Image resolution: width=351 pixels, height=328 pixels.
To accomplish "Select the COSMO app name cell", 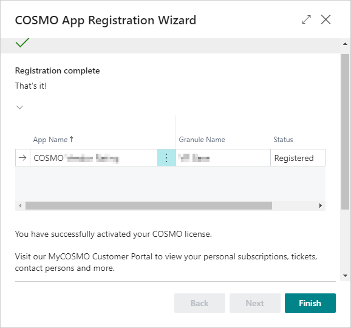I will point(94,158).
